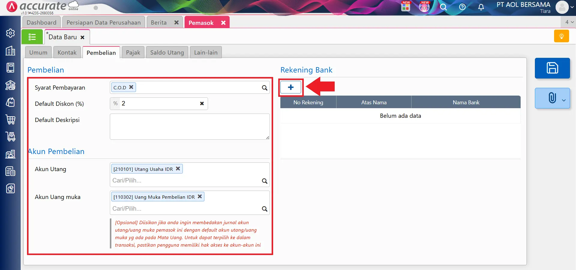576x270 pixels.
Task: Close the Pemasok tab
Action: [x=223, y=23]
